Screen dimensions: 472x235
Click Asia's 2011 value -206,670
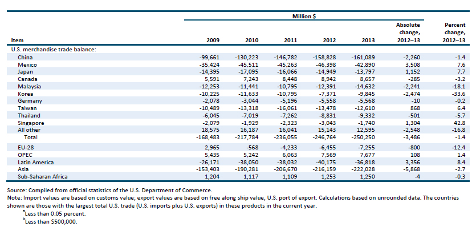tap(286, 169)
